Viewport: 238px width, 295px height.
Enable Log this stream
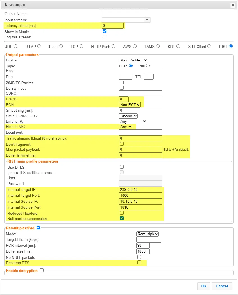coord(105,37)
